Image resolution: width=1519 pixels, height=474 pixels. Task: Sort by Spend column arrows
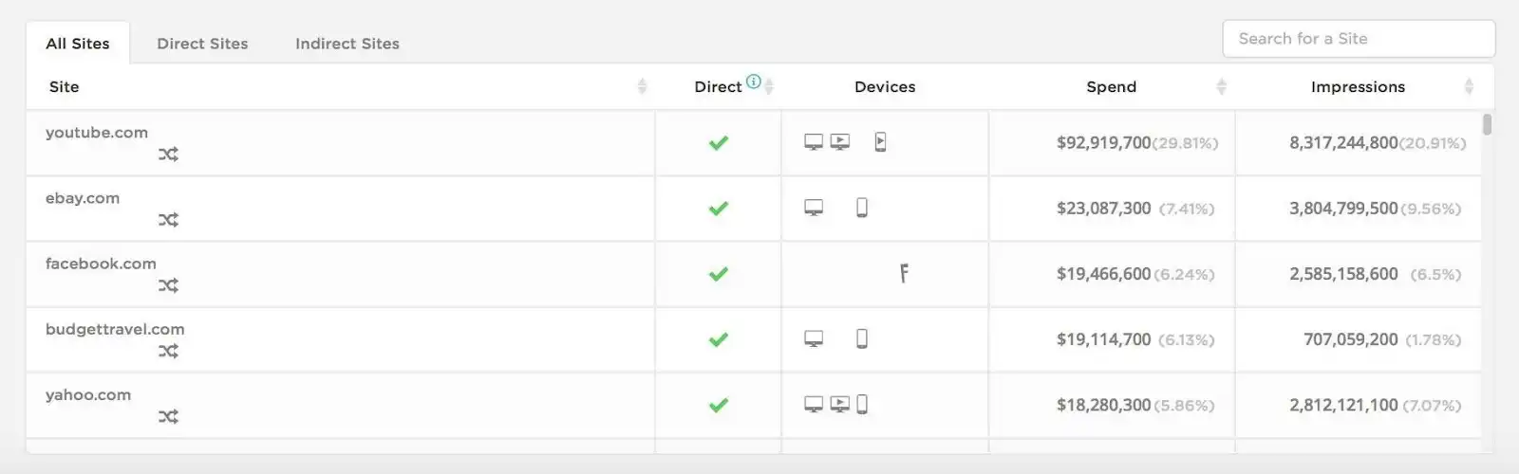click(1222, 86)
